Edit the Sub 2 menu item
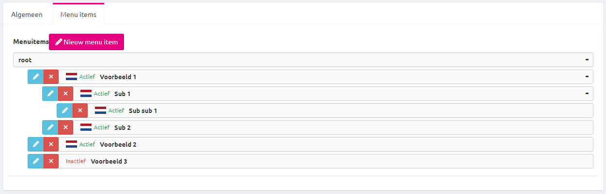This screenshot has height=194, width=606. [50, 127]
